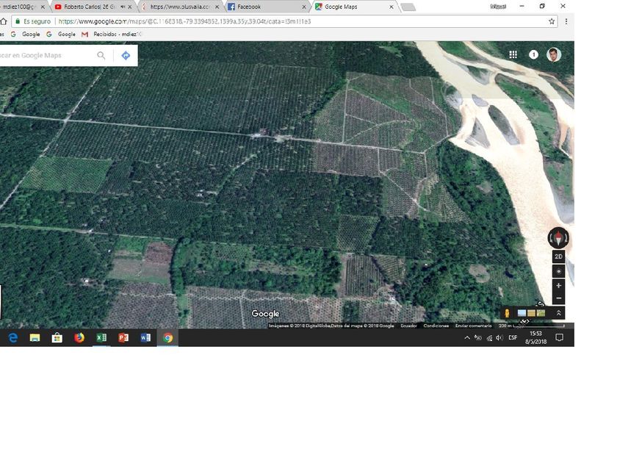Select the yellow Street View pegman

(506, 313)
